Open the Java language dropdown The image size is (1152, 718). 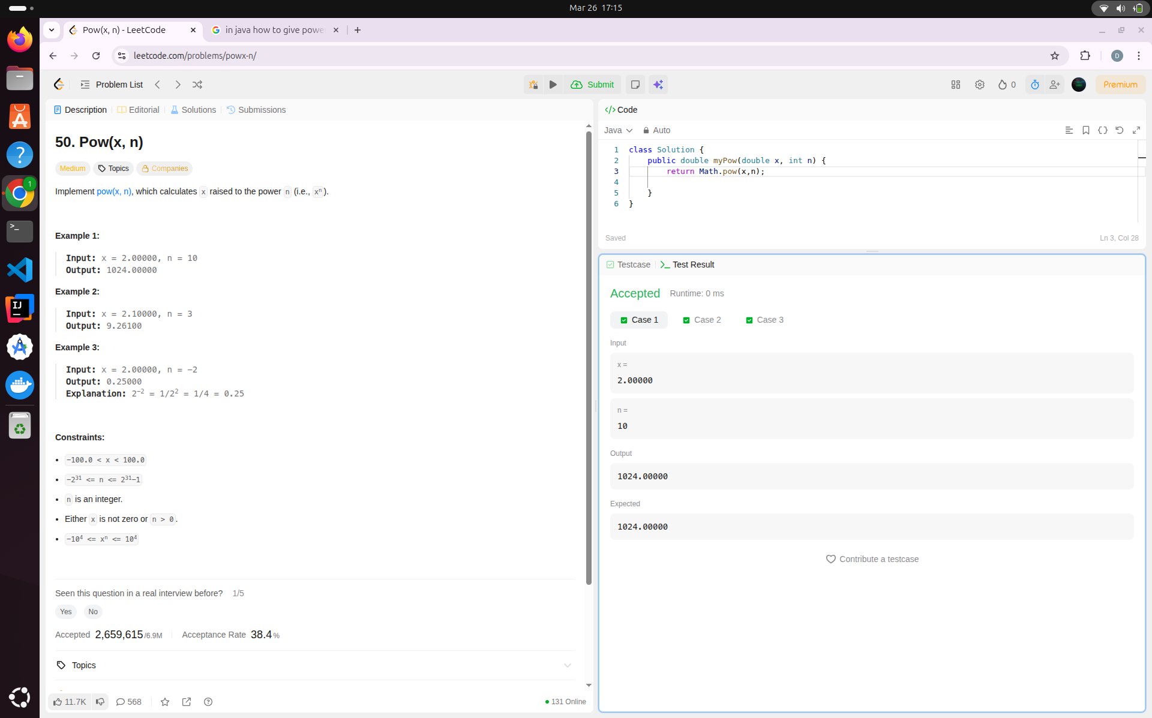[618, 130]
